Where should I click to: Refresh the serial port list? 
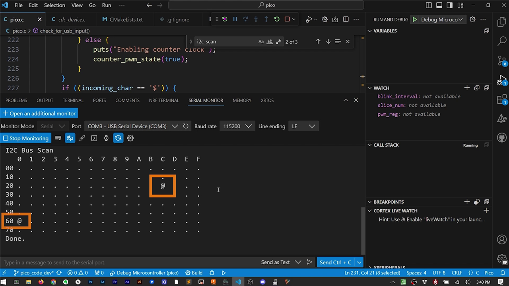(186, 126)
